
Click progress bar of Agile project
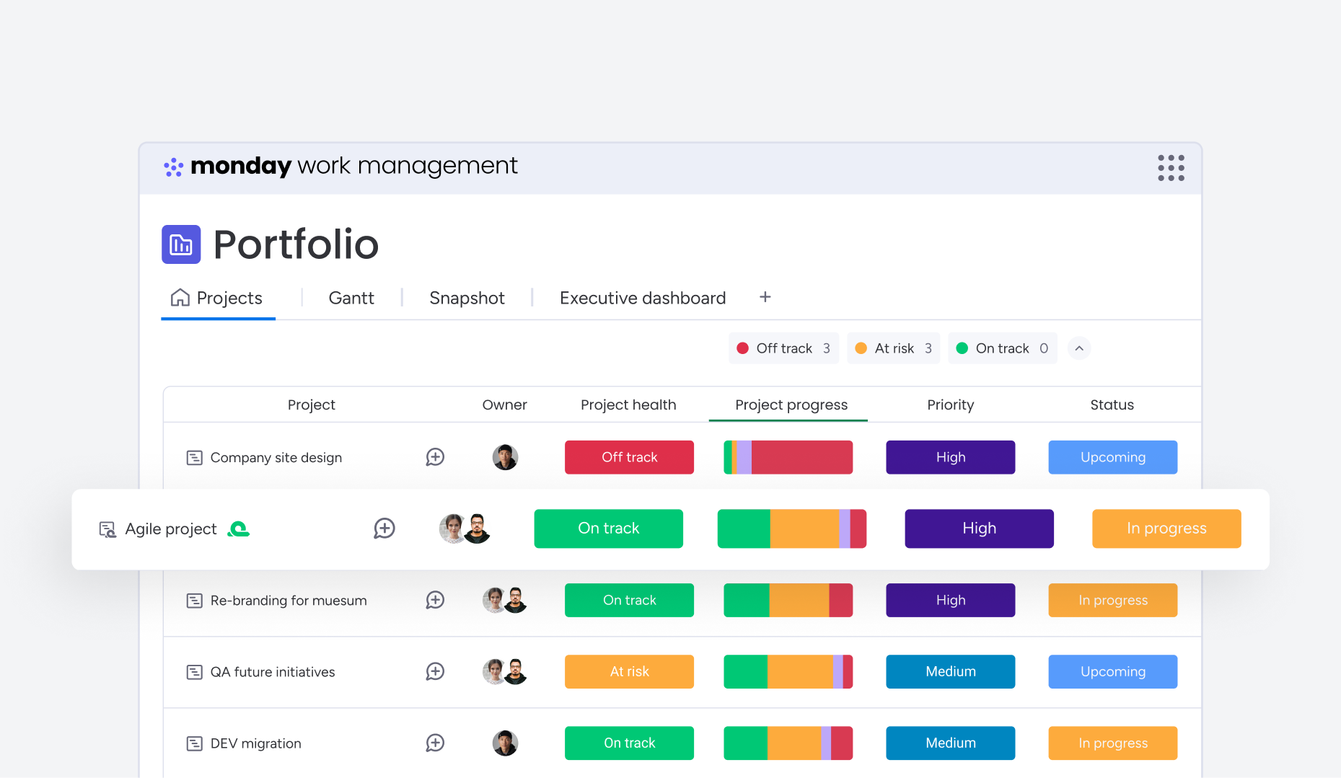791,529
